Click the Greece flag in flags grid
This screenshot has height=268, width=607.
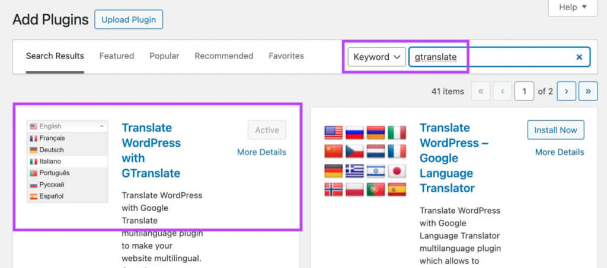point(354,171)
